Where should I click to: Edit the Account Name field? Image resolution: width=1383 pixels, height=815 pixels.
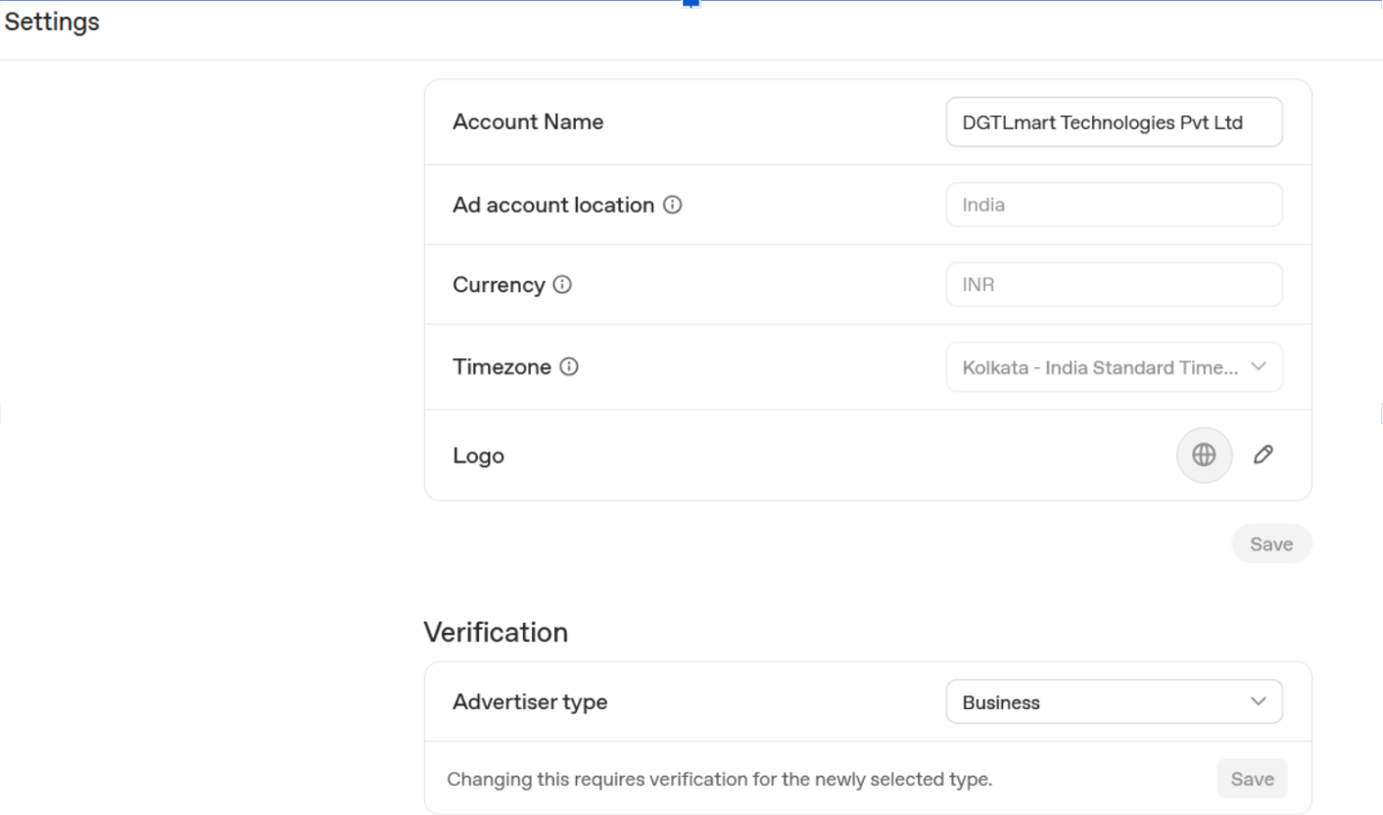point(1115,122)
